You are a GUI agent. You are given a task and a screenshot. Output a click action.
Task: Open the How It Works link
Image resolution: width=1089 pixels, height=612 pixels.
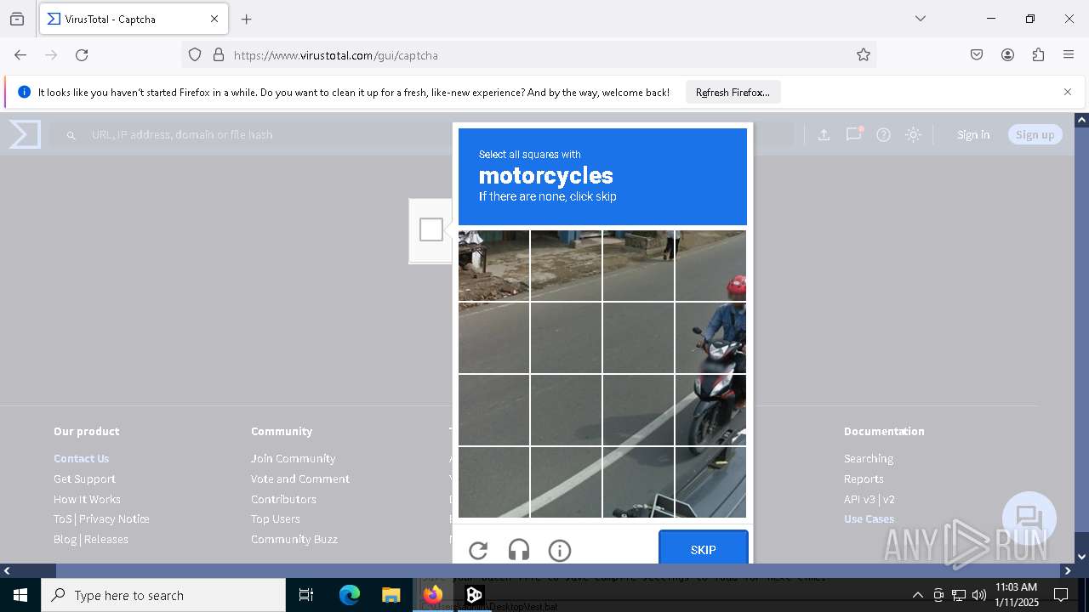[87, 499]
